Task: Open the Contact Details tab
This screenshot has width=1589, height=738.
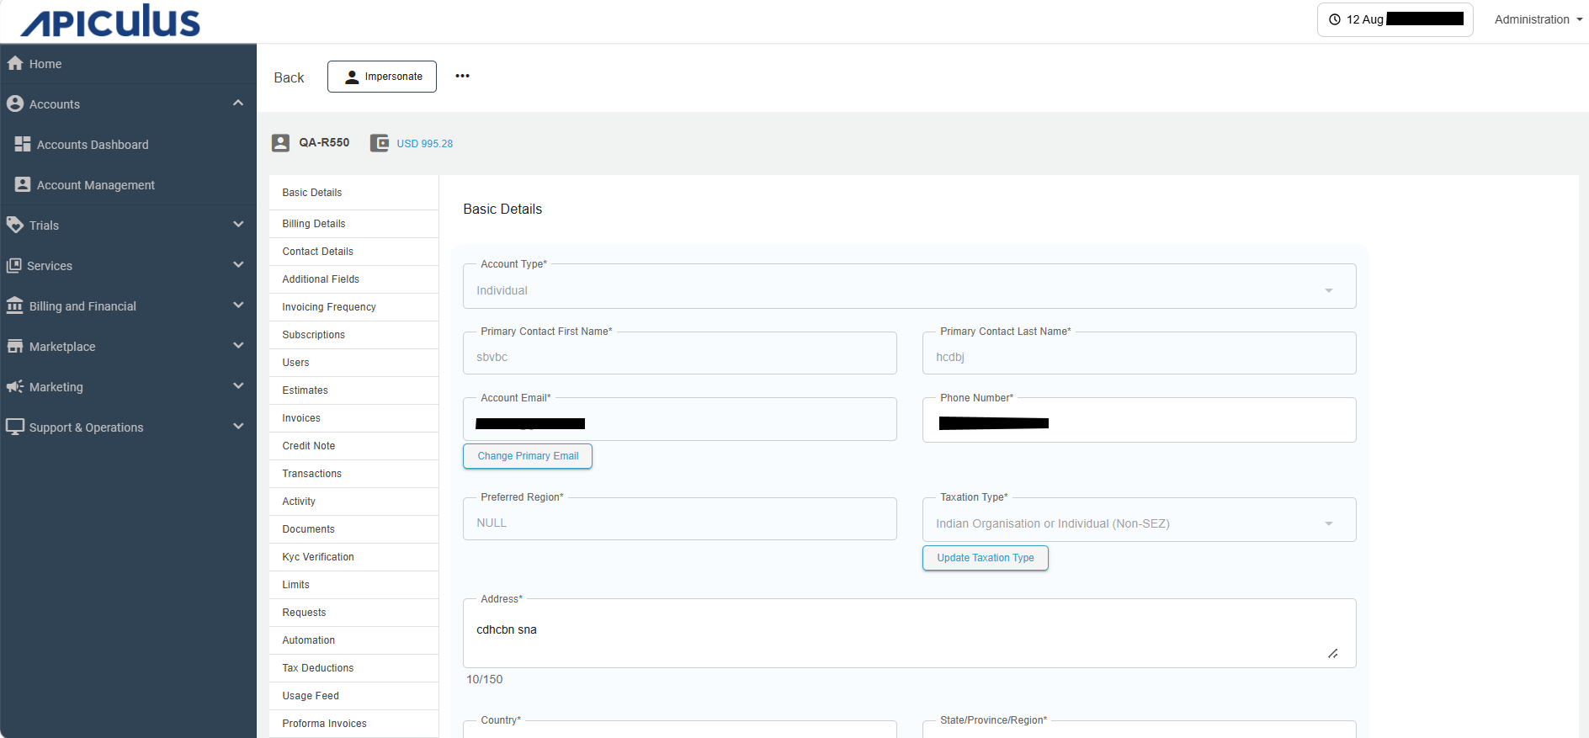Action: tap(353, 252)
